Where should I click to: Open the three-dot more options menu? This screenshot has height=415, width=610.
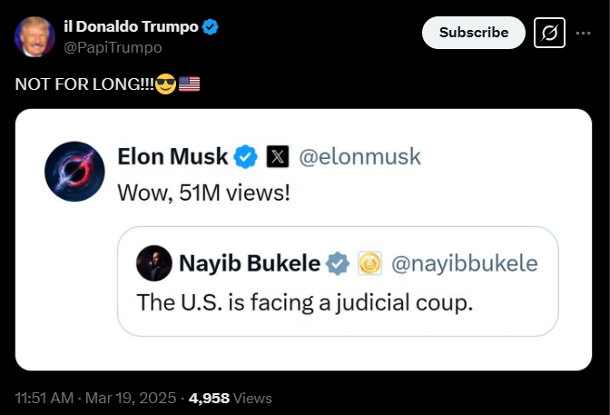tap(584, 33)
